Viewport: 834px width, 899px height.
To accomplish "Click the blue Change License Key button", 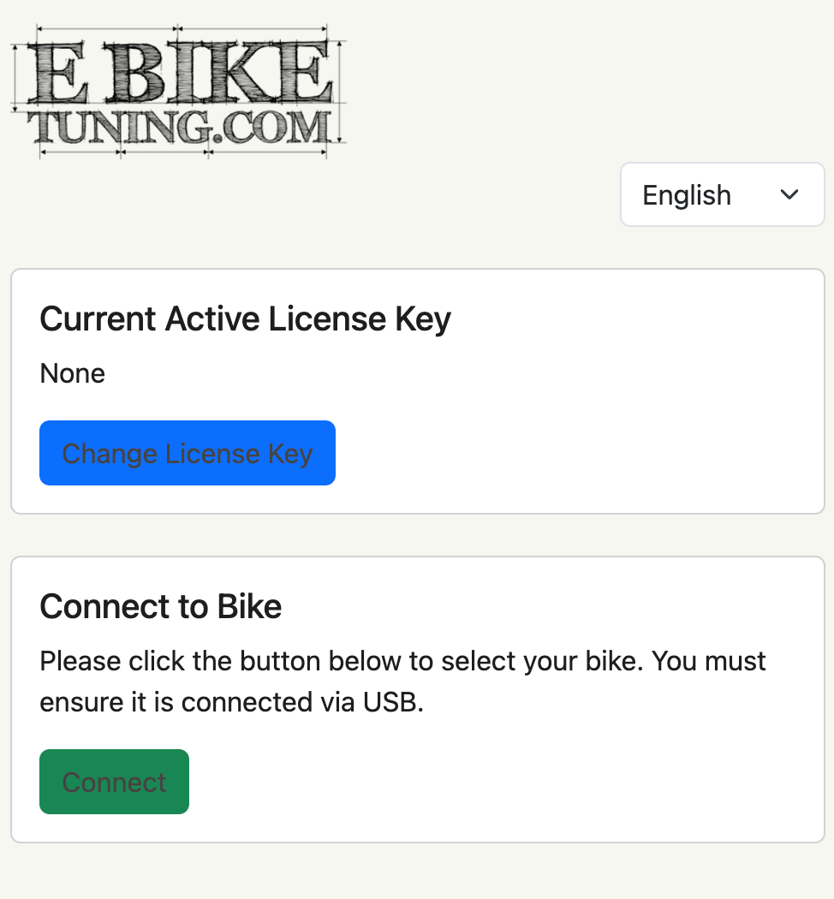I will (x=188, y=453).
